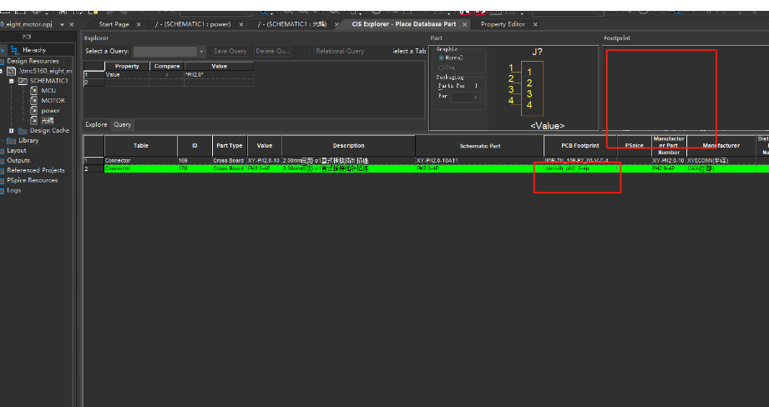
Task: Click the Table column header
Action: coord(141,146)
